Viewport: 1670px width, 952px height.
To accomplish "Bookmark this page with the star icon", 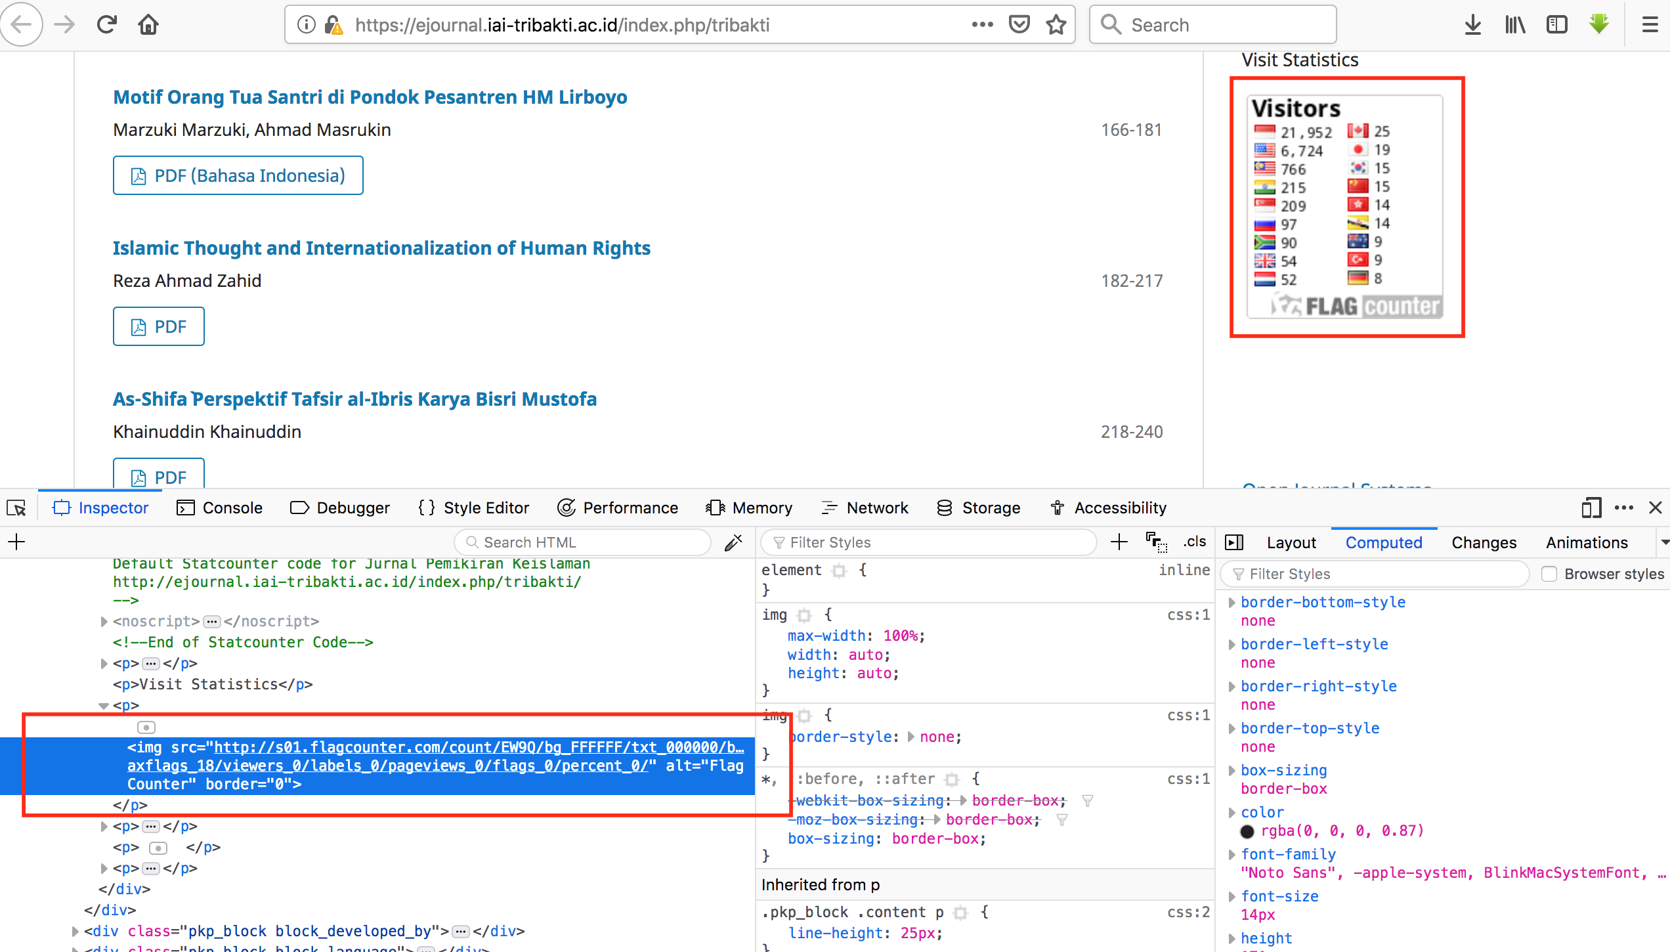I will point(1056,25).
